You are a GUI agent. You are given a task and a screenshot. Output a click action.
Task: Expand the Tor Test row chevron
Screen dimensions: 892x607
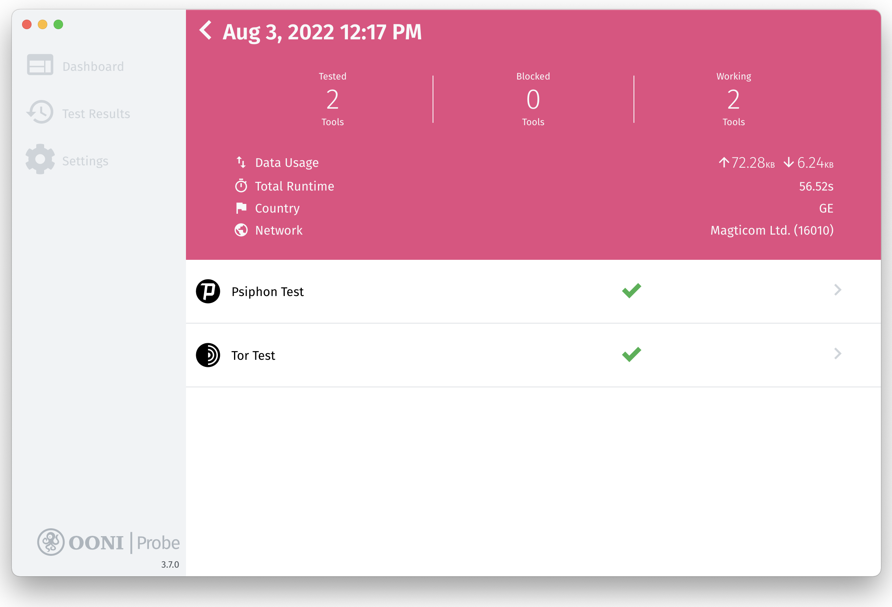[x=838, y=354]
